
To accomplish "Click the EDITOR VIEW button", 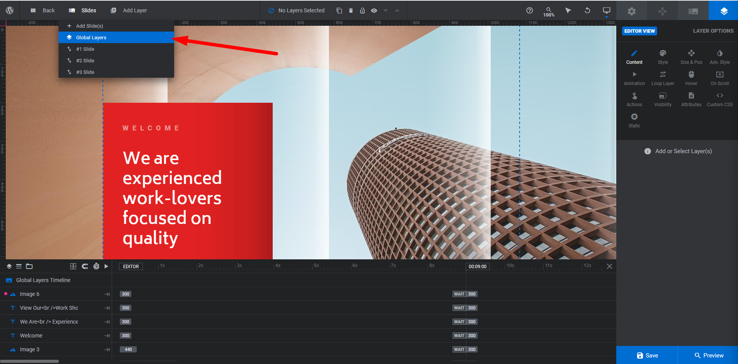I will [639, 31].
